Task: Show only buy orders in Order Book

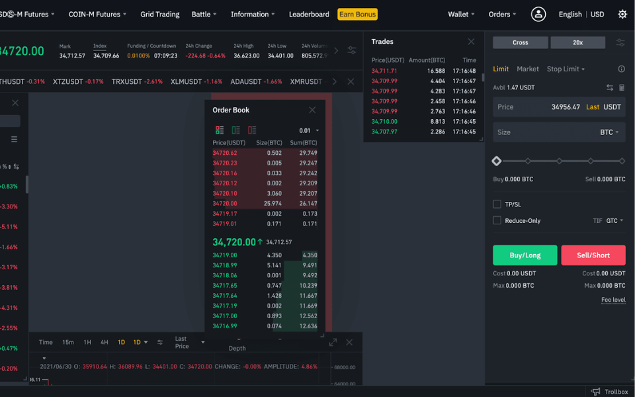Action: (x=235, y=130)
